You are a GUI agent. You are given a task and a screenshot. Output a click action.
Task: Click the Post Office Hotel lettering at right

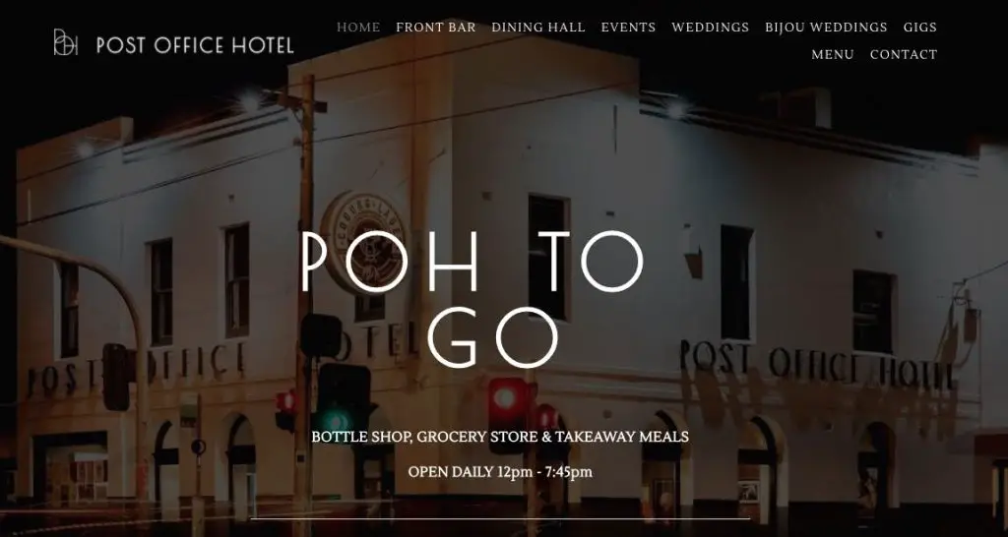point(816,366)
